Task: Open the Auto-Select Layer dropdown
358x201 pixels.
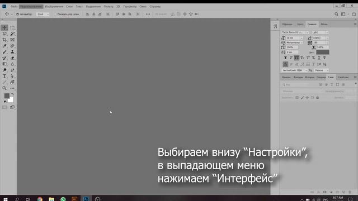Action: [43, 14]
